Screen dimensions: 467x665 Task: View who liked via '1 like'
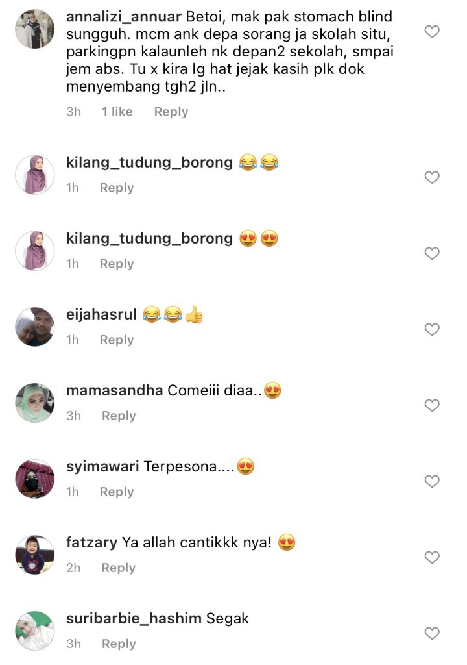click(117, 112)
